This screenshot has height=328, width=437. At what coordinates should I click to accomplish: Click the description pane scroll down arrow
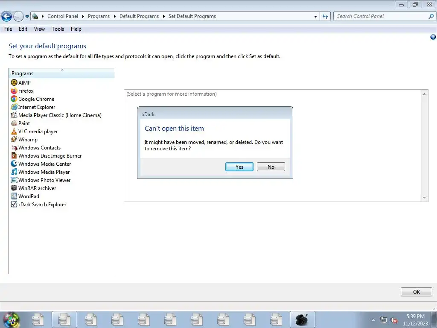pyautogui.click(x=424, y=197)
